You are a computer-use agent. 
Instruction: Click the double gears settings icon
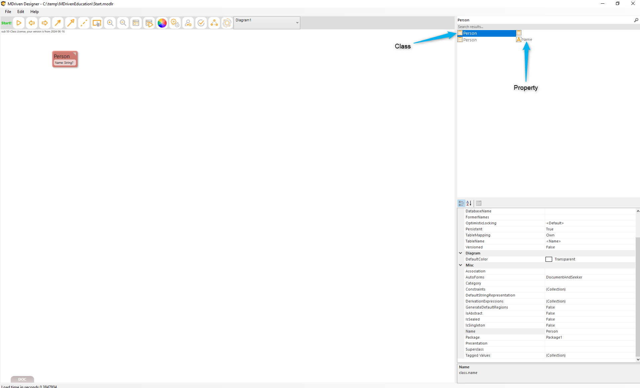tap(175, 23)
